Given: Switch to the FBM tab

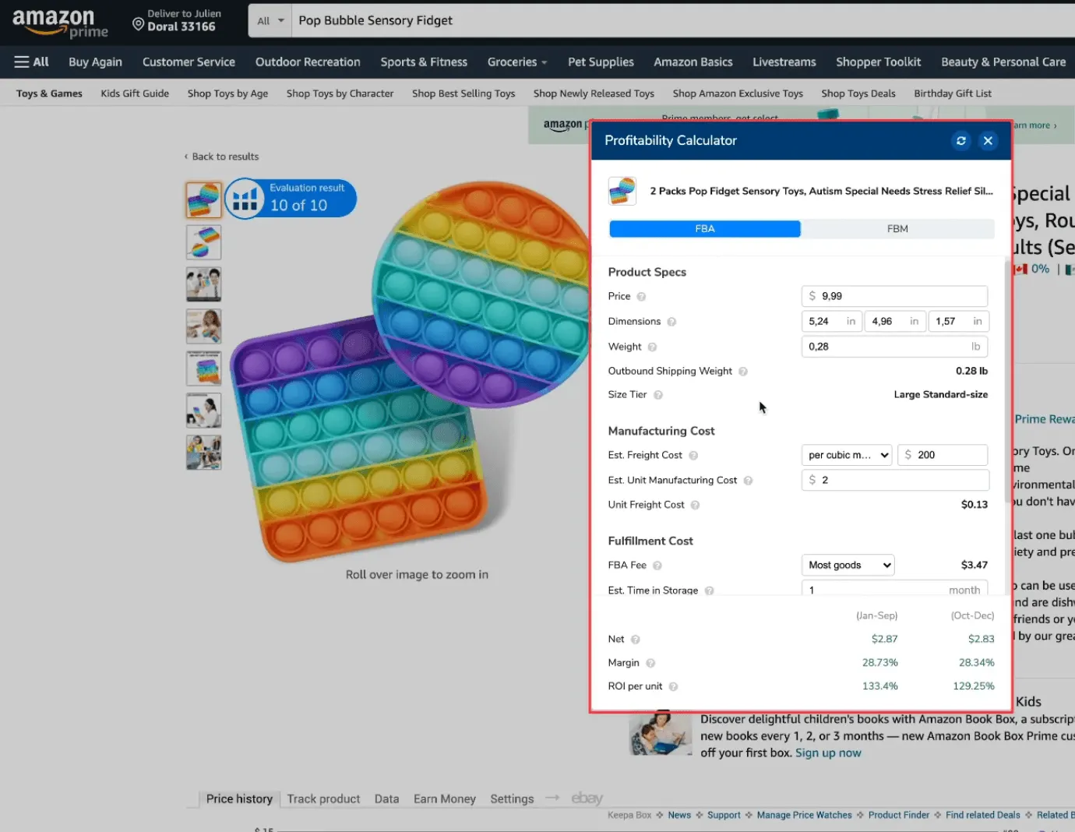Looking at the screenshot, I should tap(897, 229).
